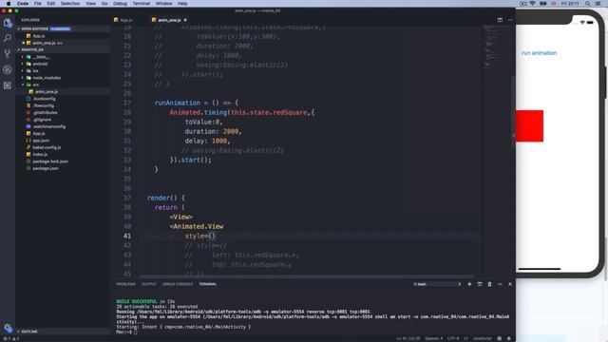The width and height of the screenshot is (608, 342).
Task: Open the Selection menu
Action: point(70,4)
